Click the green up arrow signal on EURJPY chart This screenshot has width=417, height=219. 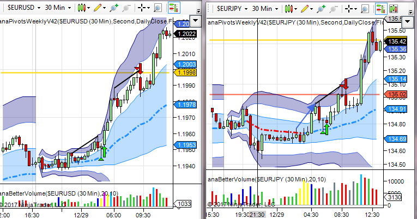327,129
